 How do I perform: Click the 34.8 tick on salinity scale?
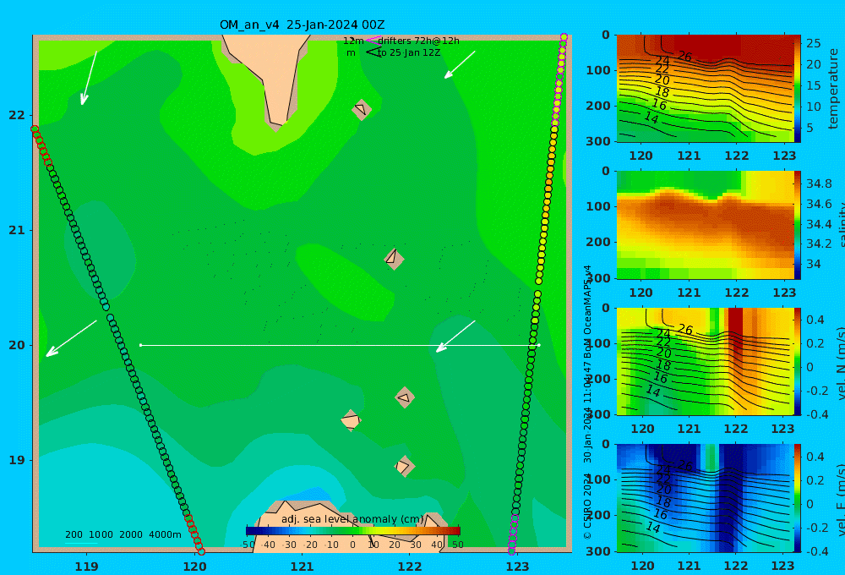pos(819,184)
